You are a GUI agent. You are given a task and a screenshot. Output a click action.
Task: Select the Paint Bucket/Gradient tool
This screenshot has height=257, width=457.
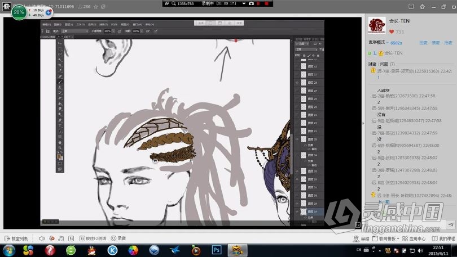pos(60,104)
